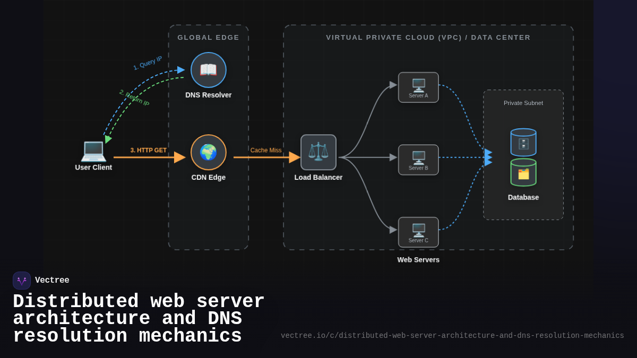Expand the VIRTUAL PRIVATE CLOUD container
This screenshot has height=358, width=637.
click(428, 37)
